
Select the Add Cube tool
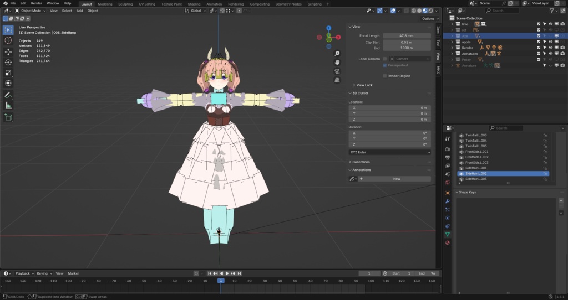click(x=8, y=117)
